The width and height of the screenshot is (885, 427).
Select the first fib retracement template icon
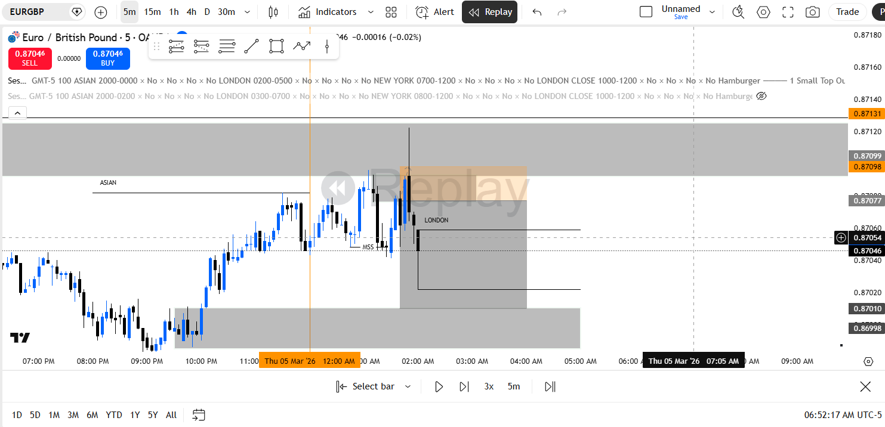[x=176, y=47]
